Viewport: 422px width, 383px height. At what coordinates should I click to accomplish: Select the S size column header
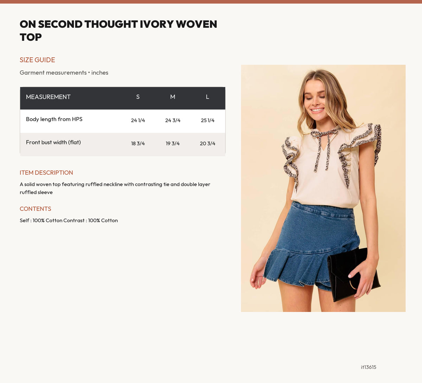[x=138, y=97]
